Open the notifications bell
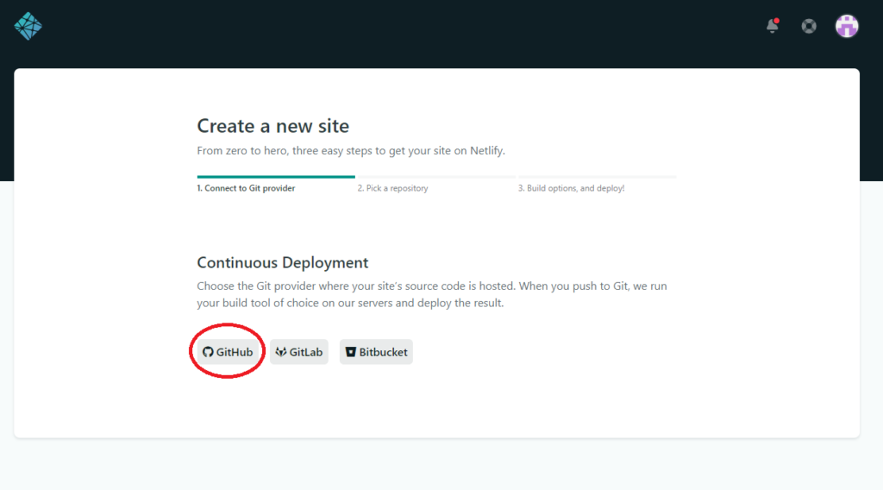Screen dimensions: 883x490 pyautogui.click(x=772, y=26)
